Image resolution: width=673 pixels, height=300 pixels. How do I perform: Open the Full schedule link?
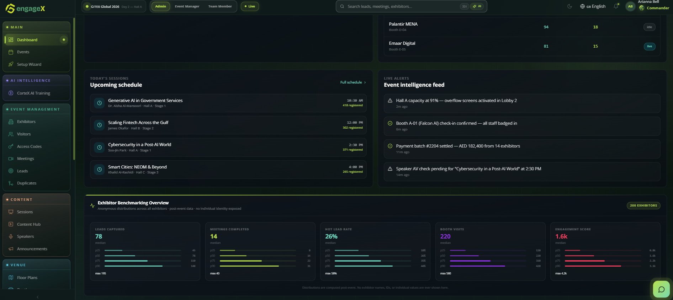tap(353, 82)
